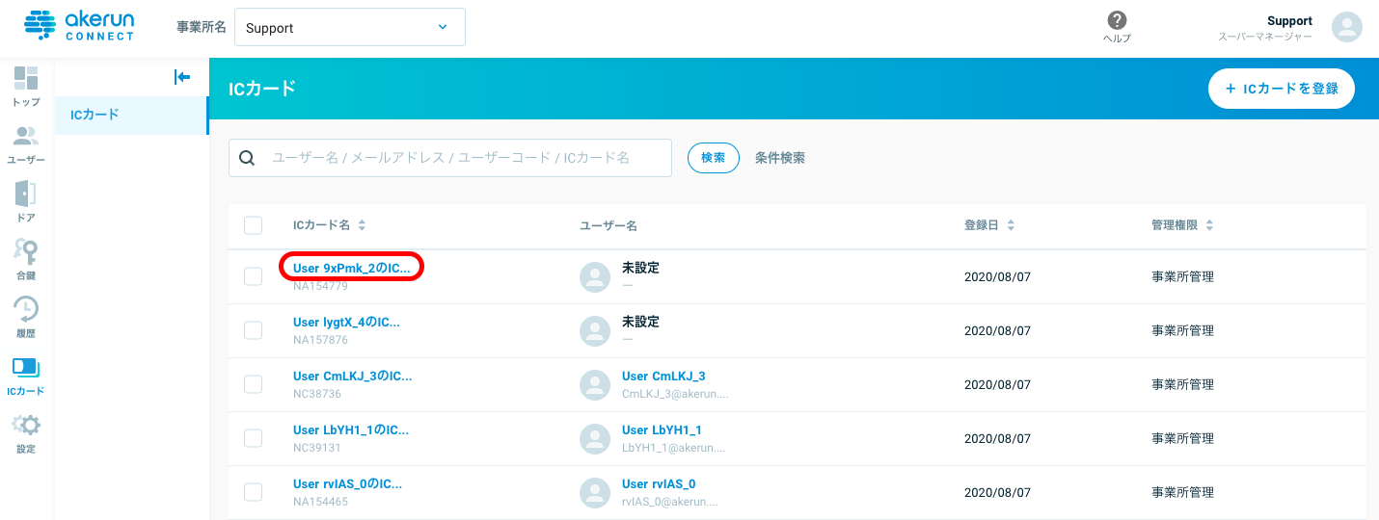Toggle the select-all checkbox in table header
This screenshot has height=520, width=1379.
[x=254, y=225]
